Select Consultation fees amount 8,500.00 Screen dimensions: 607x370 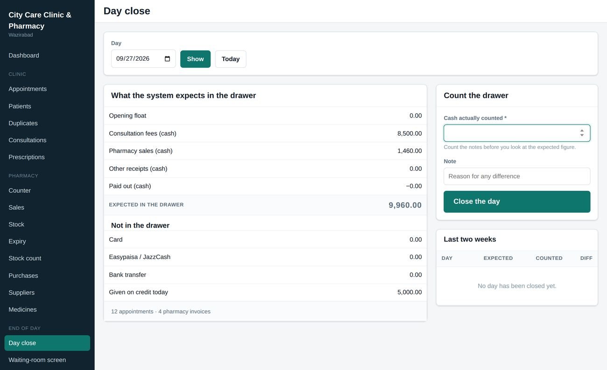pyautogui.click(x=409, y=133)
